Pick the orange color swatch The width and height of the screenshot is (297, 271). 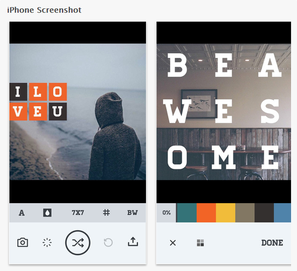tap(206, 213)
